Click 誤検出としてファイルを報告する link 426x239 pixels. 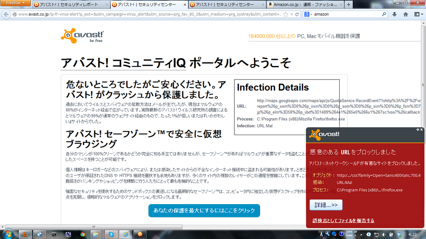pos(343,221)
